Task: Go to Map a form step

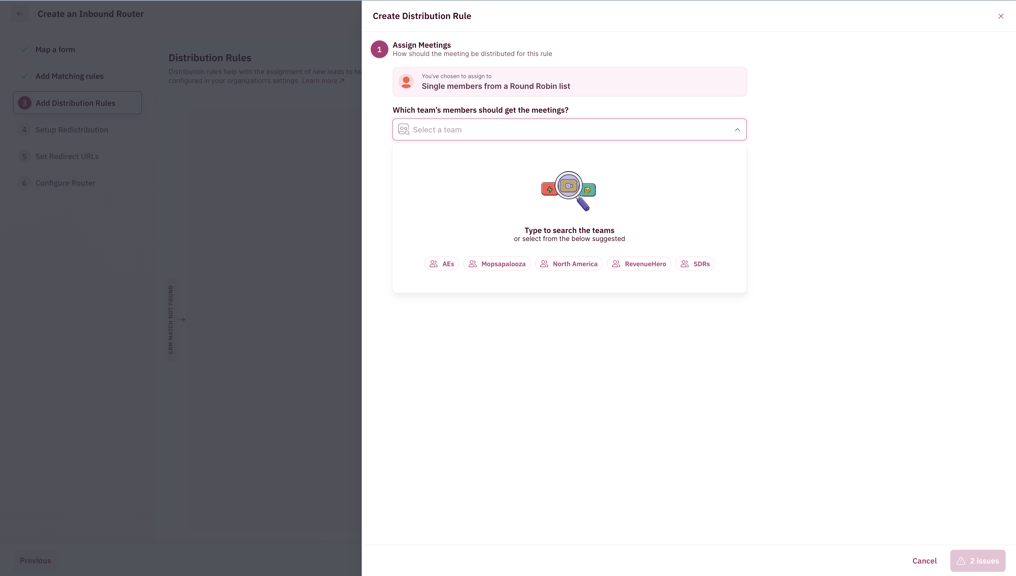Action: [55, 49]
